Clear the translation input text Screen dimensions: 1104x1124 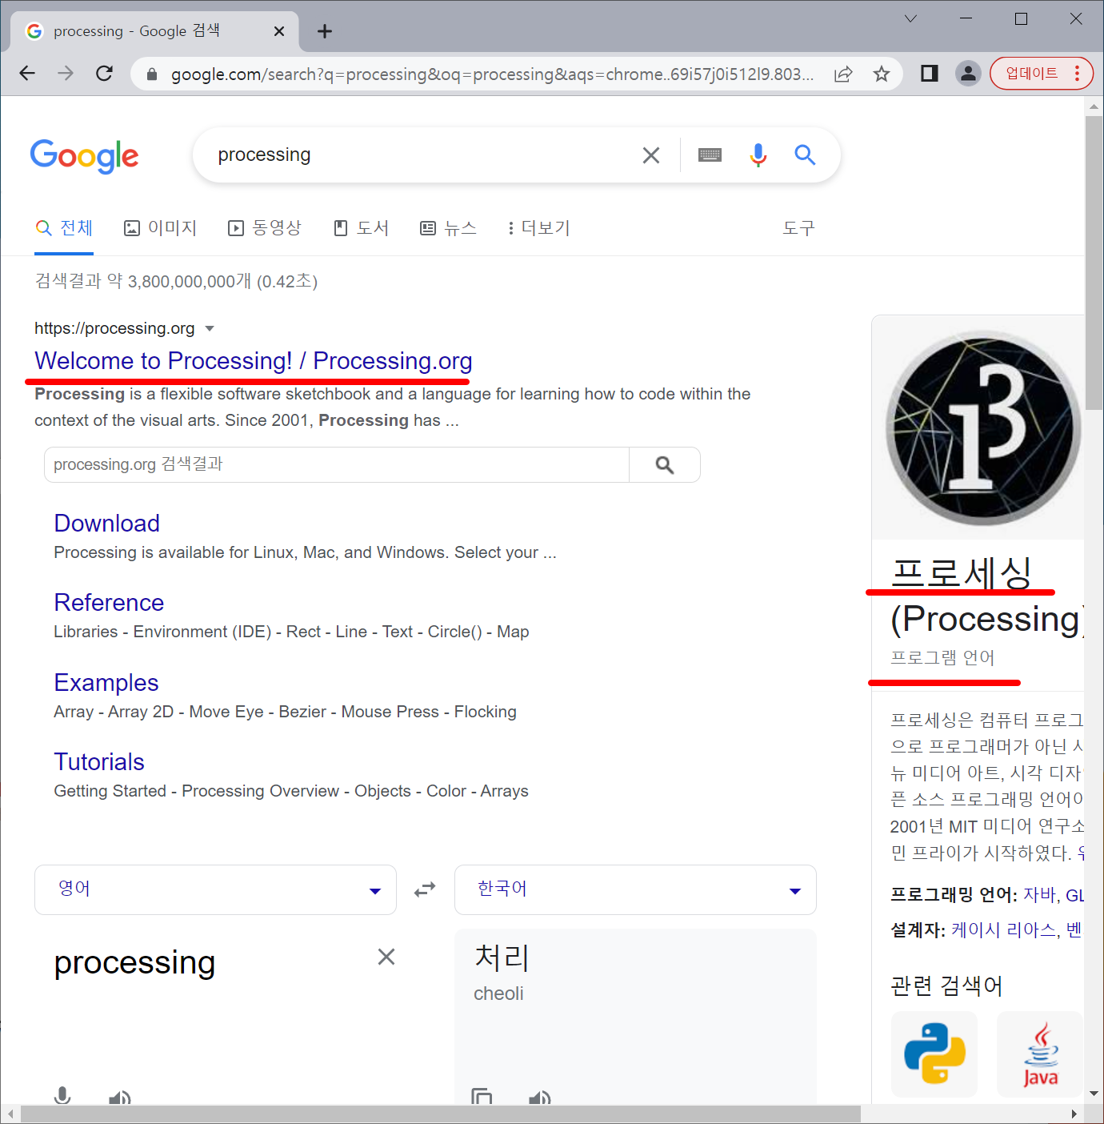[386, 957]
